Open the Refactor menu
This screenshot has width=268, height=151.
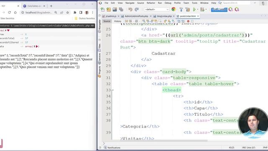tap(151, 3)
